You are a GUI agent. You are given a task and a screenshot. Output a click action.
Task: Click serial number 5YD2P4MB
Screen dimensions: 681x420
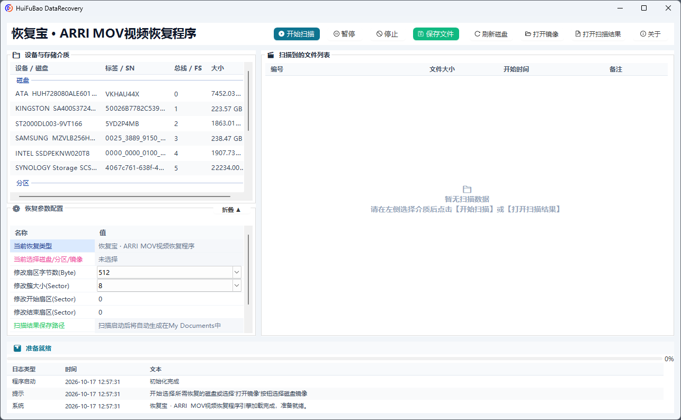pyautogui.click(x=122, y=123)
